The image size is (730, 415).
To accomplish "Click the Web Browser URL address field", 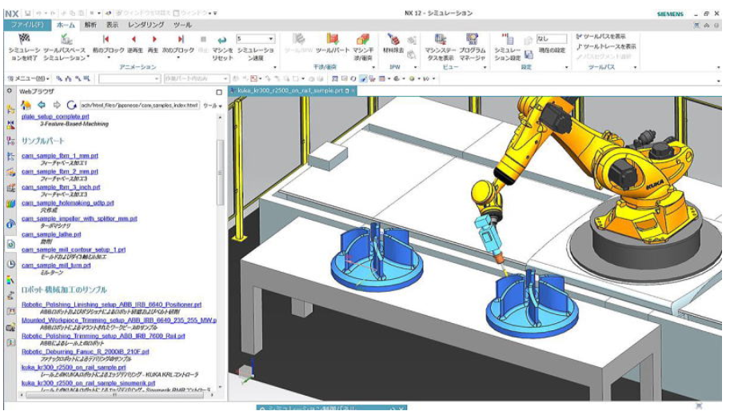I will point(139,106).
